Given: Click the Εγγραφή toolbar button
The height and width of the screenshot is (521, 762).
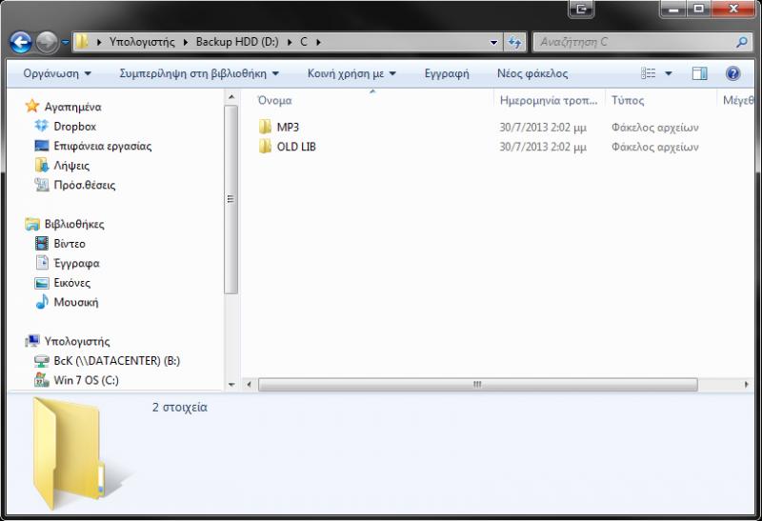Looking at the screenshot, I should pyautogui.click(x=447, y=73).
